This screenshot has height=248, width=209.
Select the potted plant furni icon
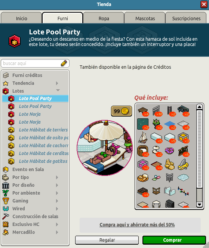point(156,124)
